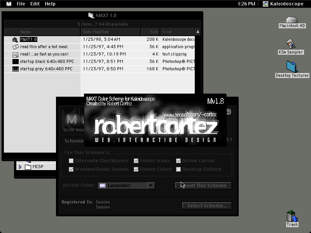This screenshot has width=311, height=233.
Task: Click the 'MCSP' folder name
Action: tap(38, 167)
